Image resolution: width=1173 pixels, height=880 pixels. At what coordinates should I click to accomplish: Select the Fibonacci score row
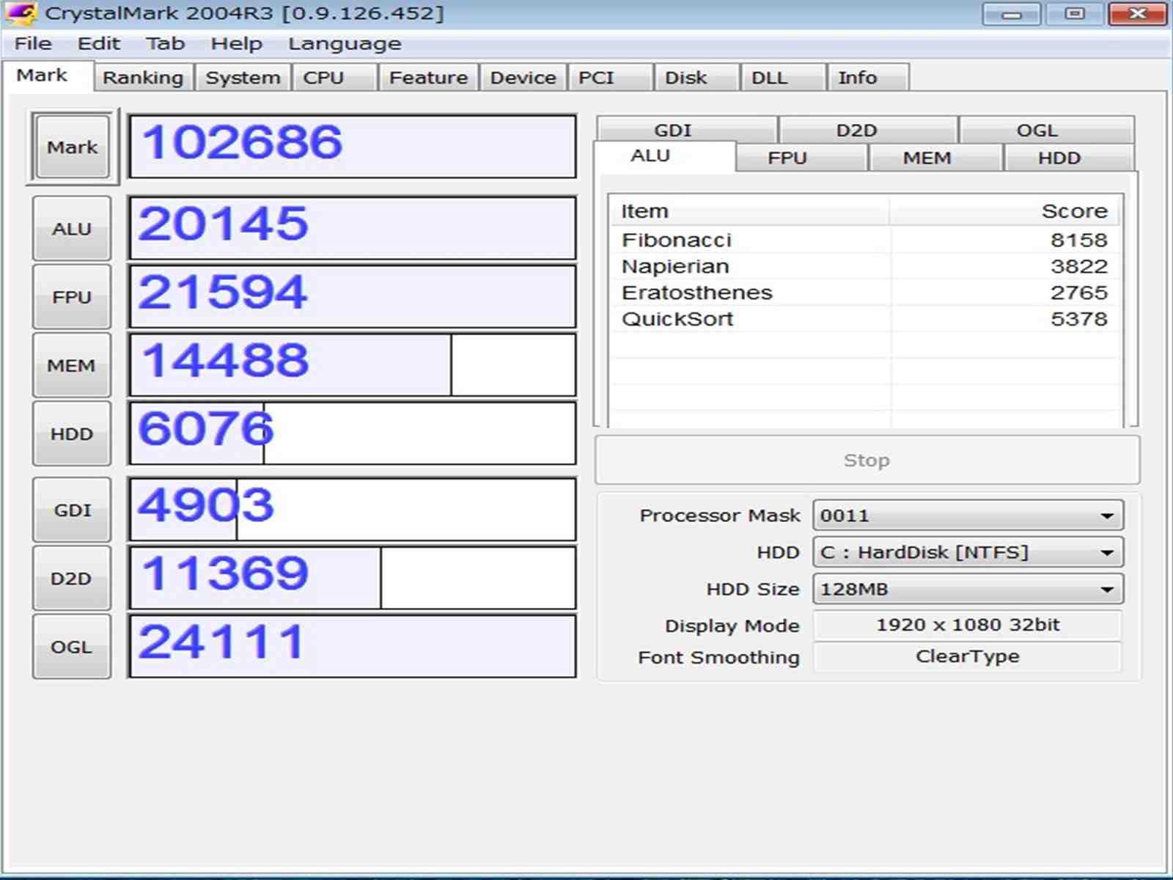[x=864, y=240]
